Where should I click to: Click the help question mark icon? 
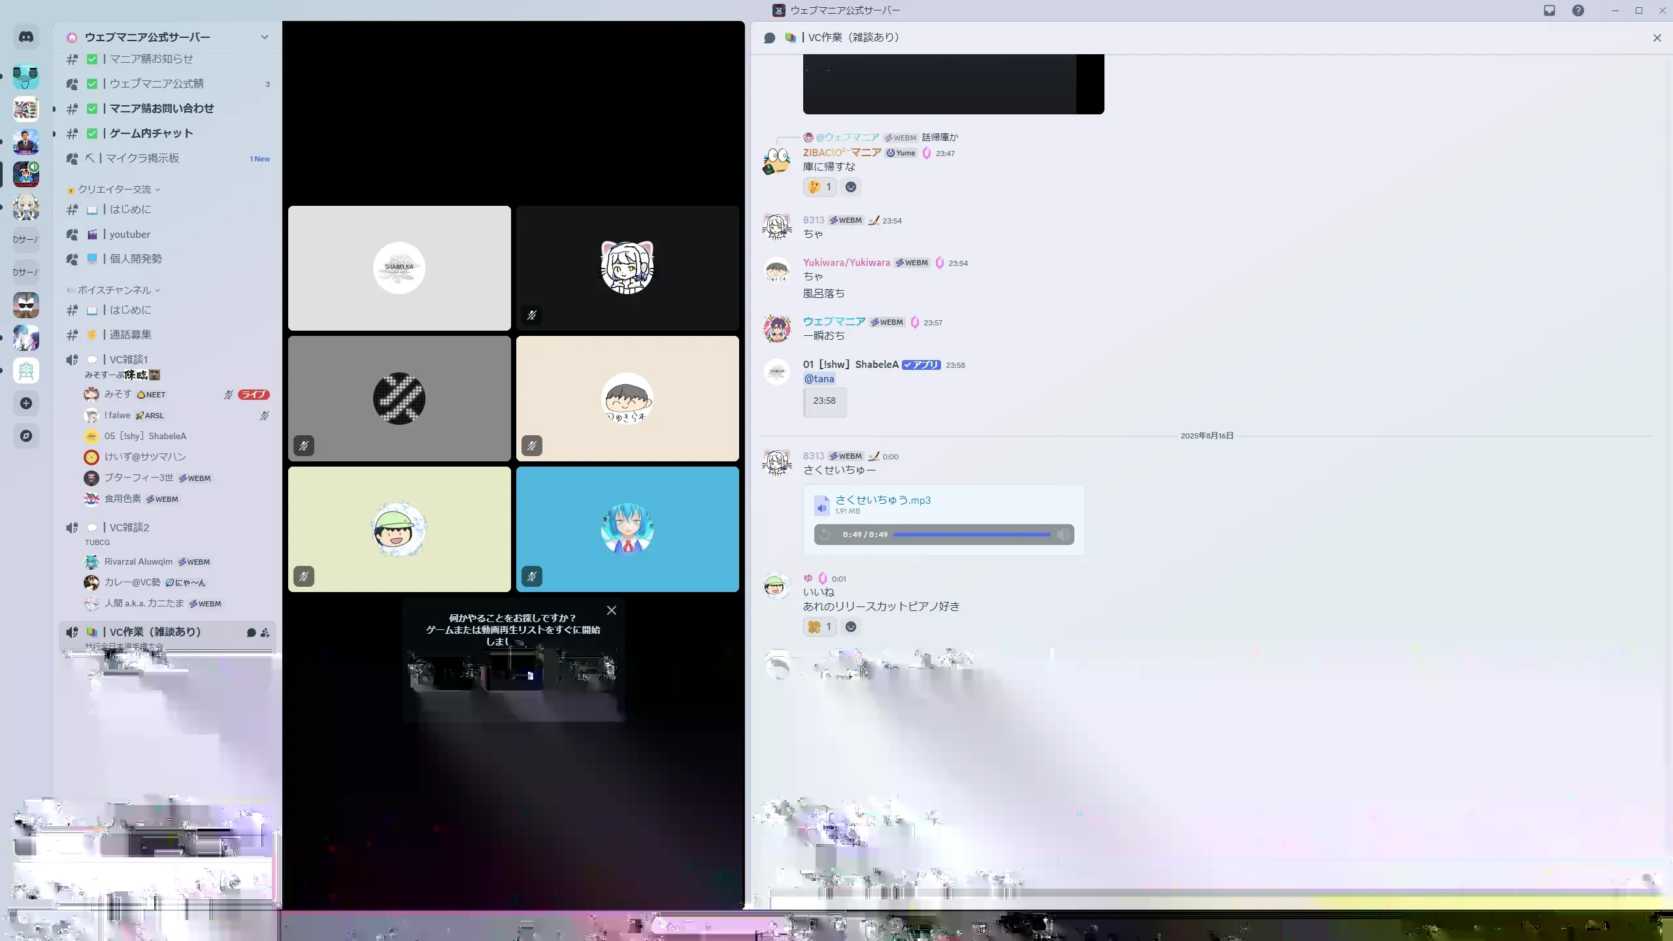pos(1578,10)
